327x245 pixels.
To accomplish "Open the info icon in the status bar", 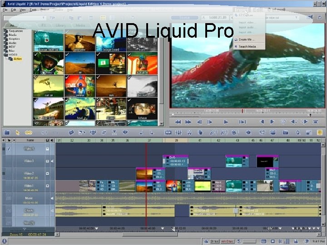I will point(4,241).
